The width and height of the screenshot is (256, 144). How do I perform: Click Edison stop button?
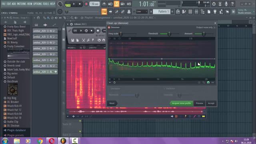92,30
